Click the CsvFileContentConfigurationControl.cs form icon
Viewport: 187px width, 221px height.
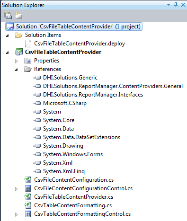click(28, 188)
